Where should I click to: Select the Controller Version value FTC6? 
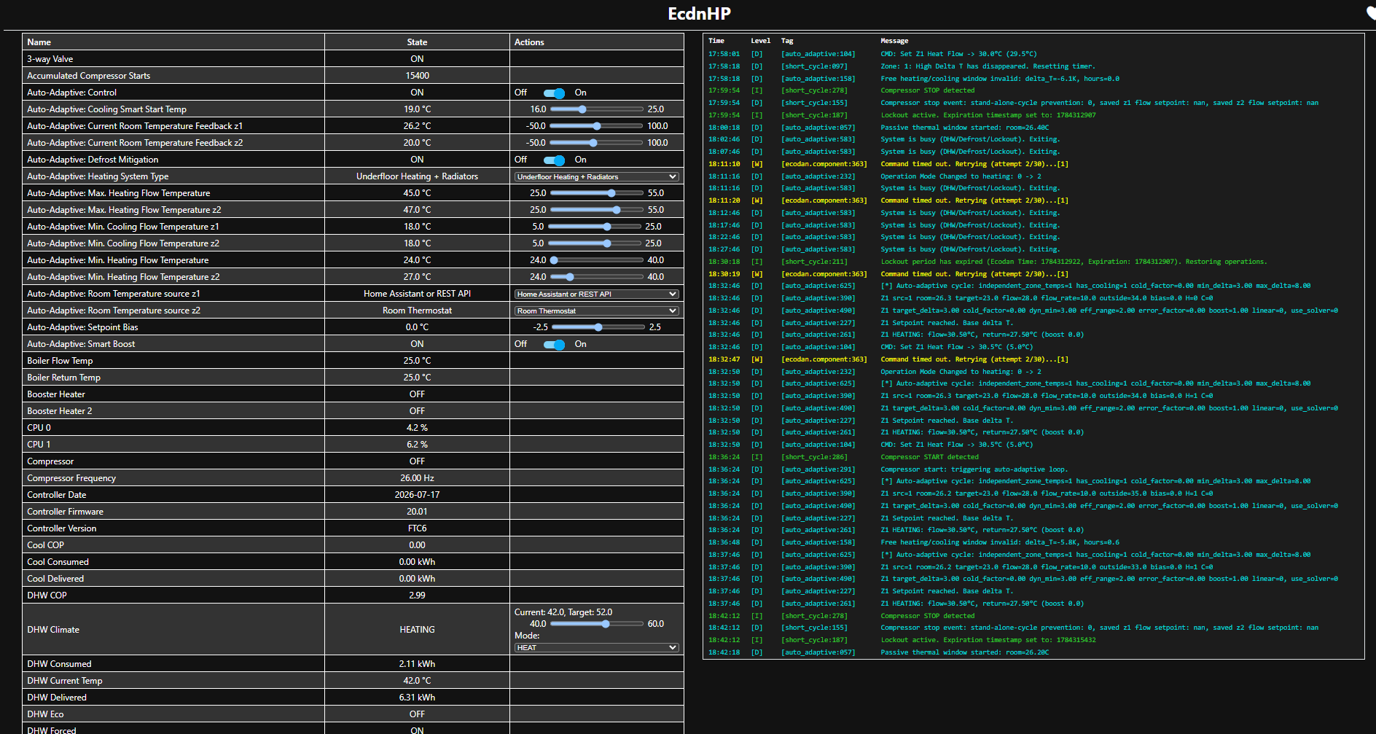[x=417, y=528]
